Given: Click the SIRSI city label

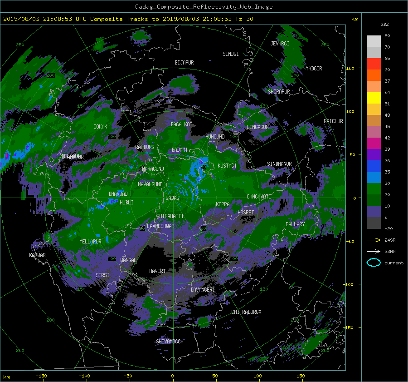Looking at the screenshot, I should pyautogui.click(x=102, y=275).
